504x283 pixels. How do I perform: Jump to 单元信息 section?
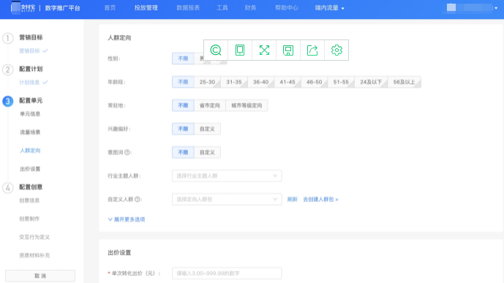30,114
